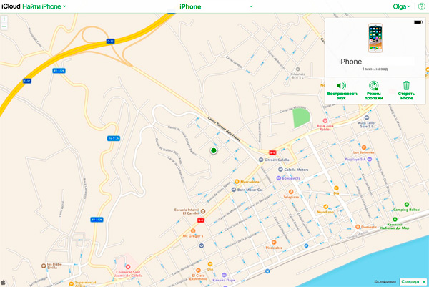The image size is (429, 287).
Task: Click the battery indicator in device panel
Action: tap(418, 21)
